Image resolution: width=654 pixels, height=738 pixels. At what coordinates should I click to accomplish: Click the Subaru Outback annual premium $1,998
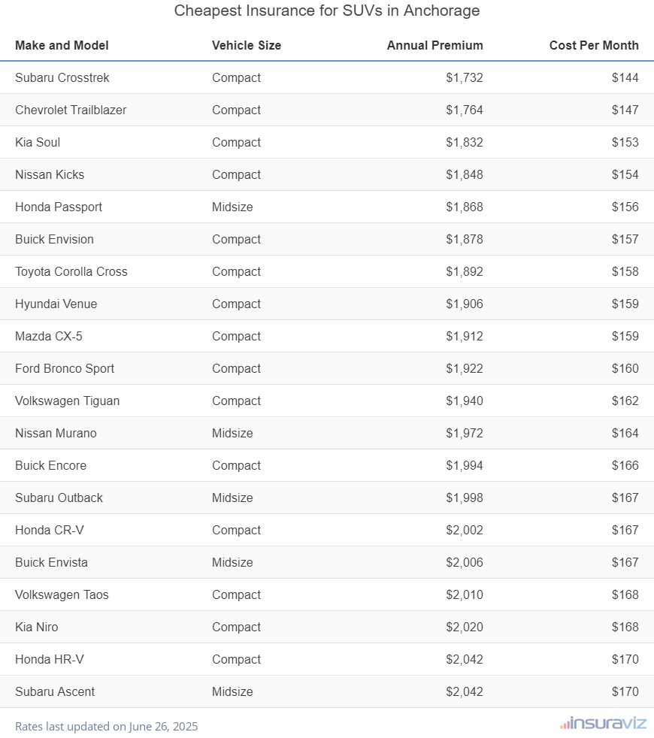(x=464, y=498)
